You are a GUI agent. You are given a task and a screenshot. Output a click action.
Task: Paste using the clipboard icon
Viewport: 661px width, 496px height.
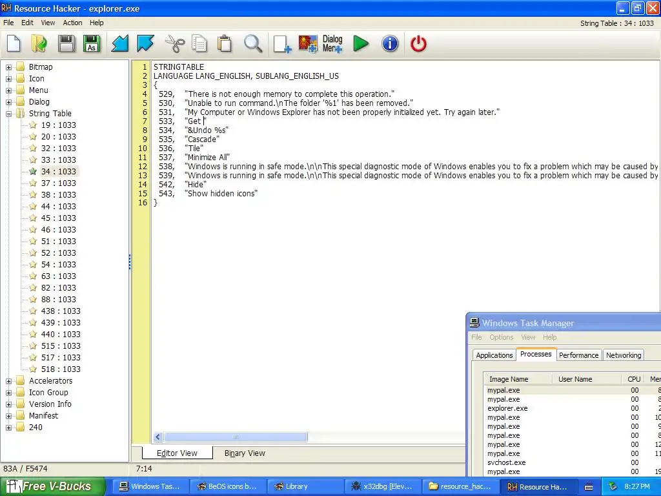tap(225, 43)
